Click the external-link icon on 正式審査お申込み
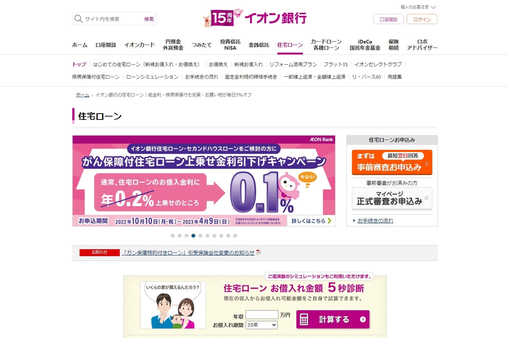The width and height of the screenshot is (509, 338). [427, 198]
